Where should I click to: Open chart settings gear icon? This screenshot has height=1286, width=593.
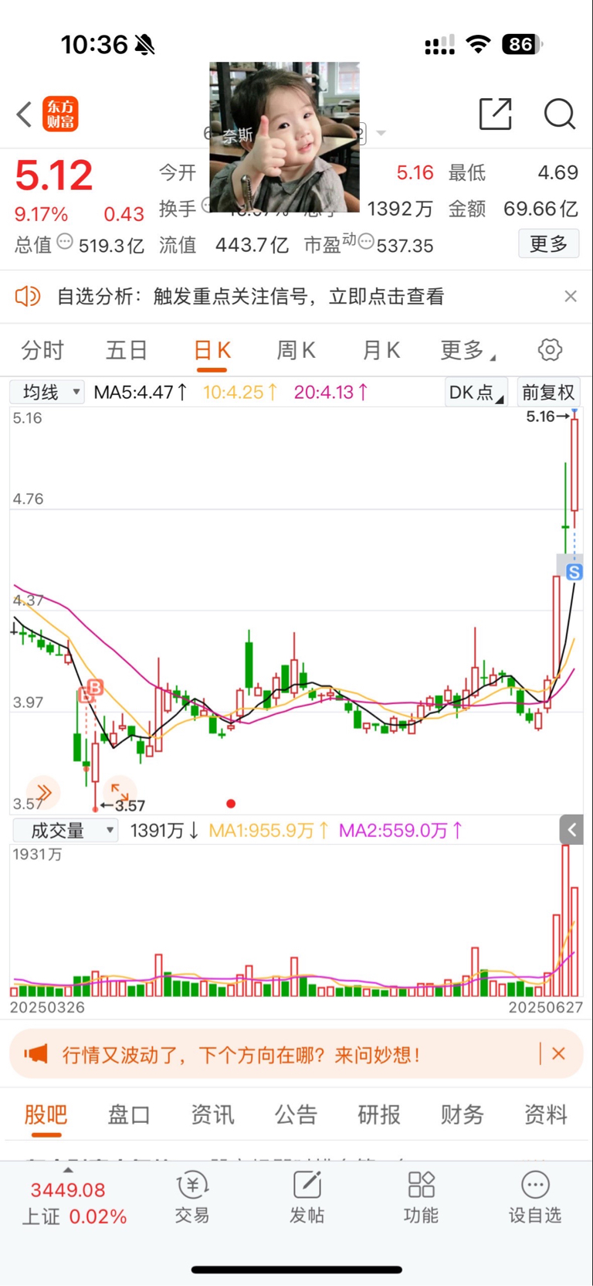coord(550,350)
